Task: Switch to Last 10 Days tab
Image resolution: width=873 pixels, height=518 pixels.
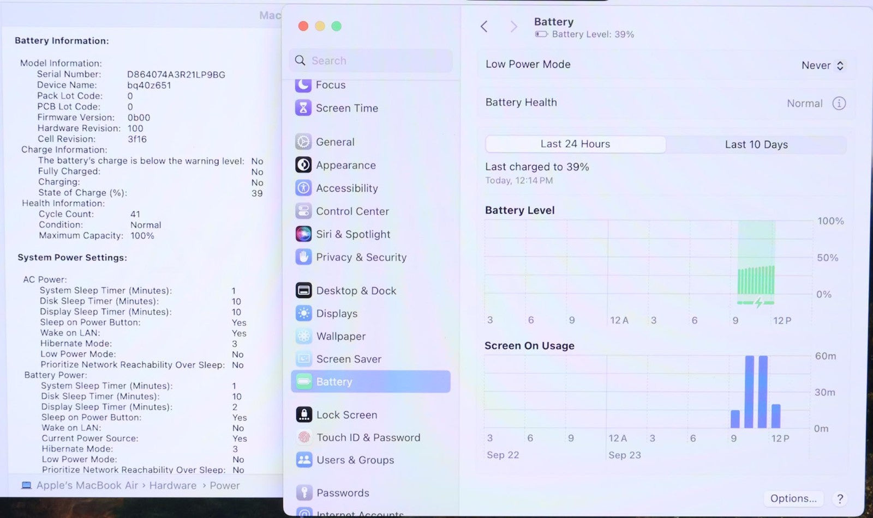Action: tap(756, 144)
